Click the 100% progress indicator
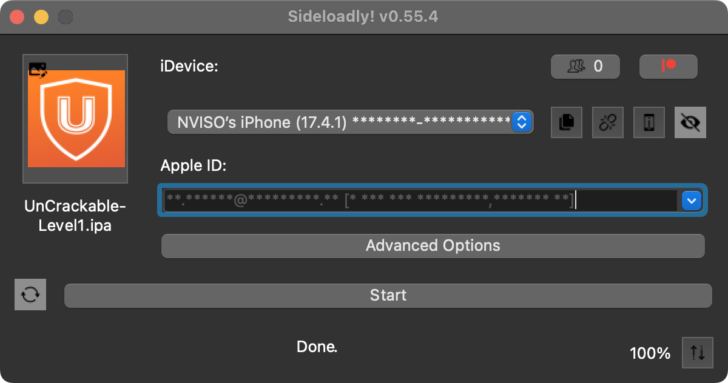728x383 pixels. [x=650, y=353]
